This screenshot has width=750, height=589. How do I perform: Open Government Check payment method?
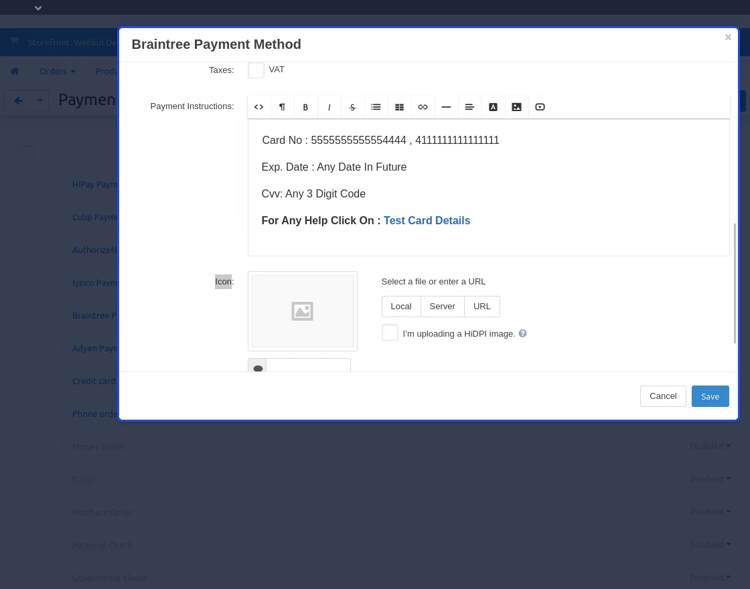coord(110,578)
